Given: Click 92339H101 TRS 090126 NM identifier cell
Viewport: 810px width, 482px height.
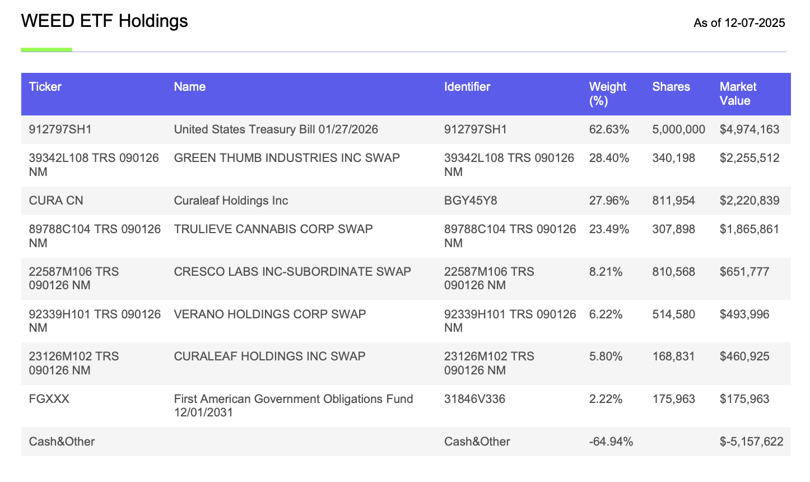Looking at the screenshot, I should point(510,321).
